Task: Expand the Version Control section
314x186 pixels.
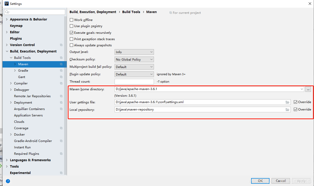Action: [7, 45]
